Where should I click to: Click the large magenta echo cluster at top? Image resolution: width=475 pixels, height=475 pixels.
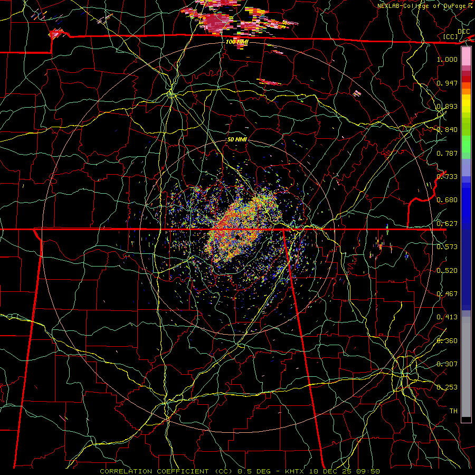click(x=217, y=22)
